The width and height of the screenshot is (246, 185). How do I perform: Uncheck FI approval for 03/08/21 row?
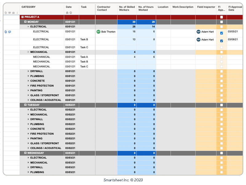click(221, 41)
